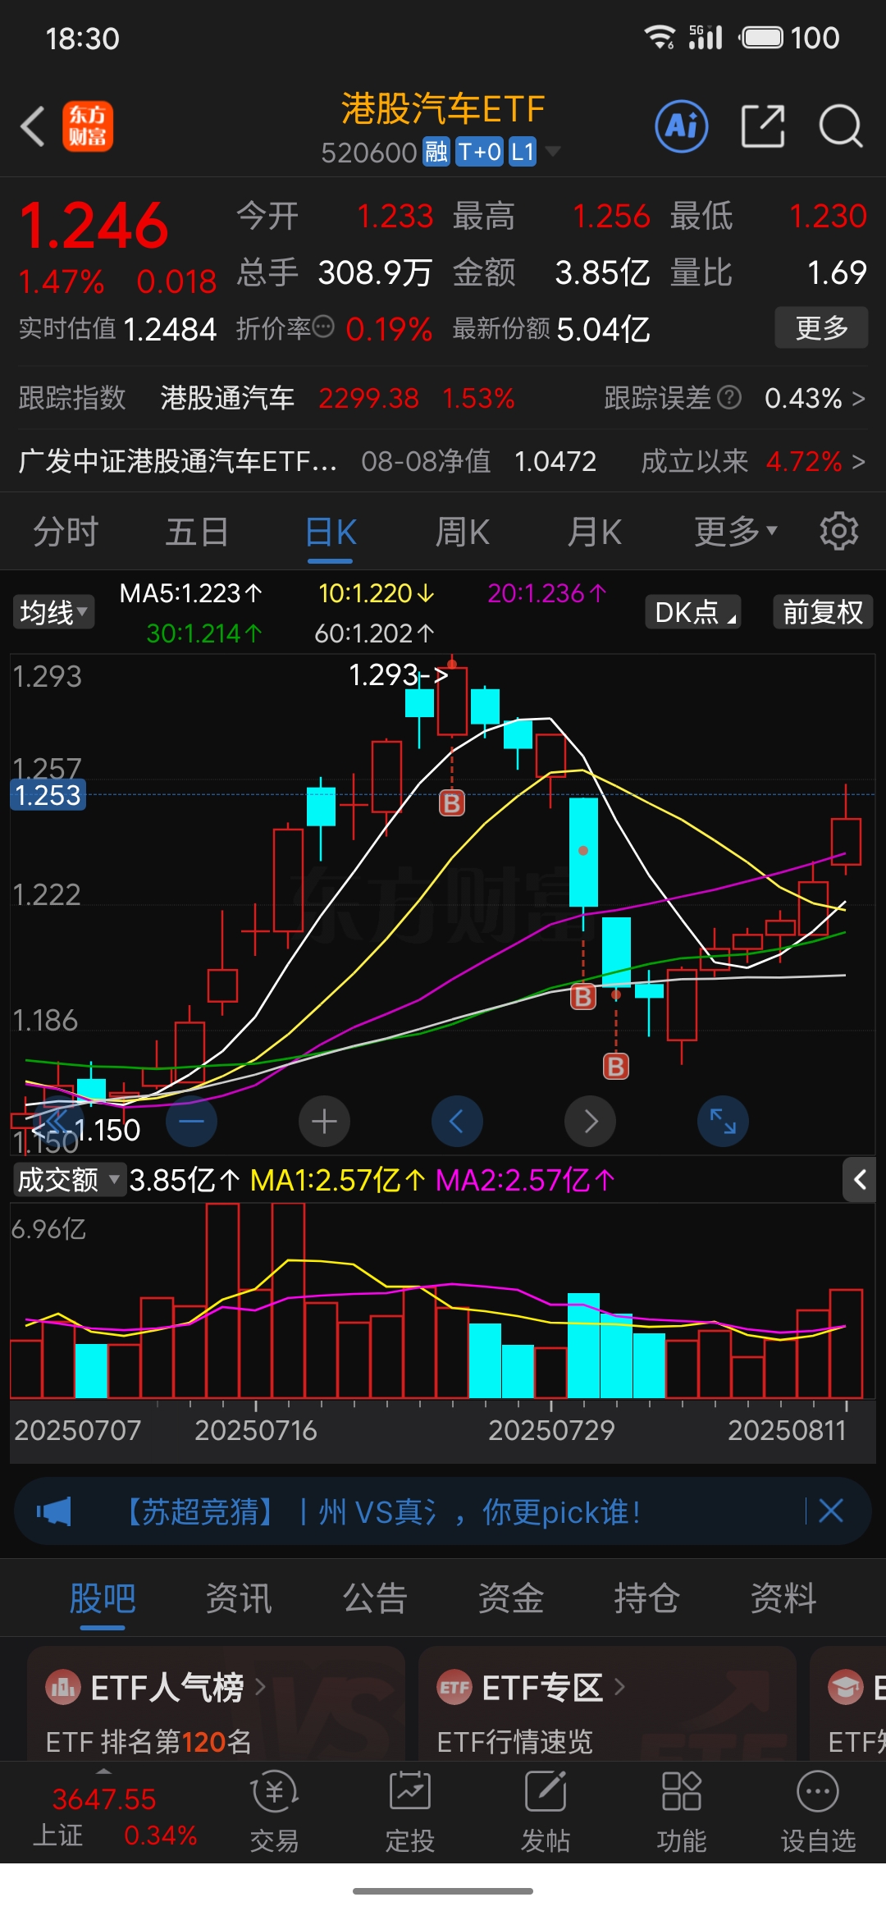This screenshot has height=1920, width=886.
Task: Tap the 折价率 info icon
Action: 323,327
